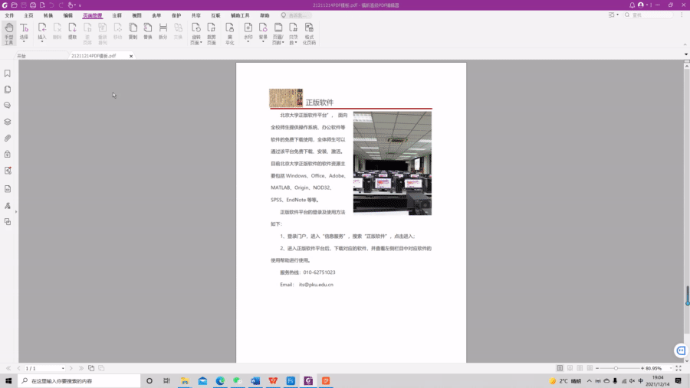
Task: Toggle full screen view in status bar
Action: click(x=678, y=368)
